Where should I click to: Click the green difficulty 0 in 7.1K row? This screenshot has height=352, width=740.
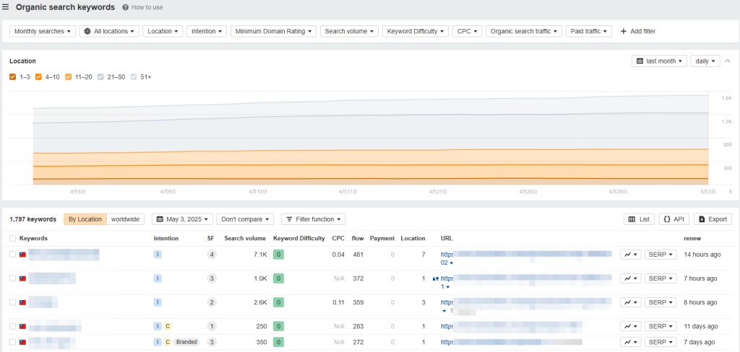pyautogui.click(x=278, y=255)
